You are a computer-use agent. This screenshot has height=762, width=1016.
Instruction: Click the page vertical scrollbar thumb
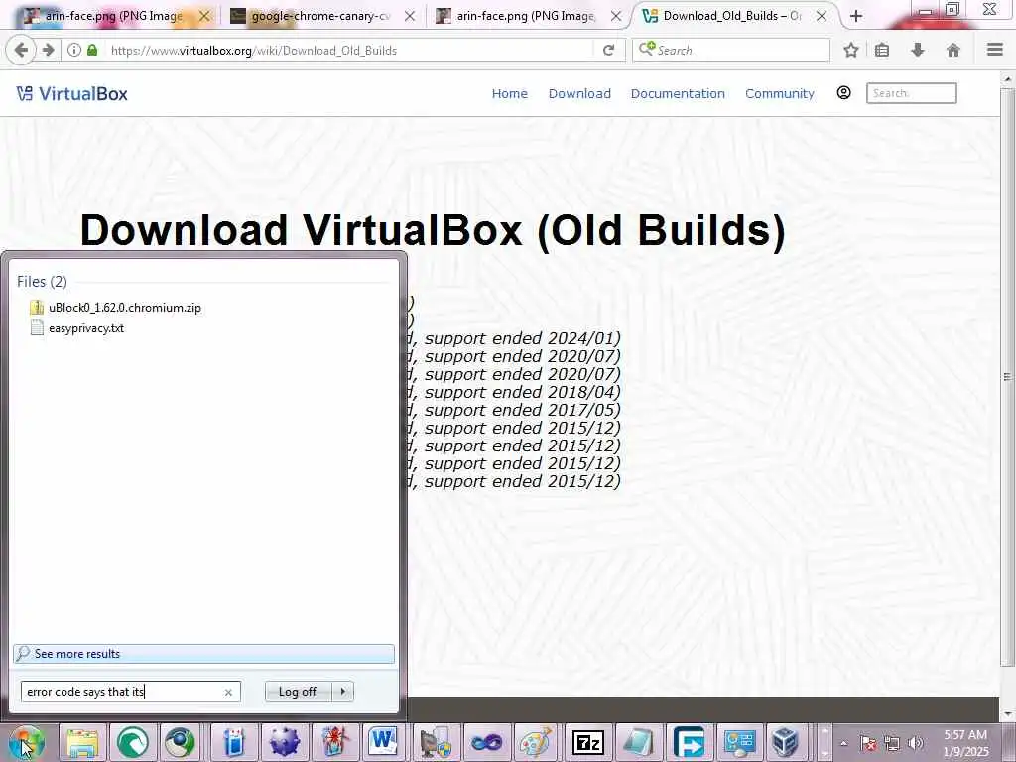coord(1006,376)
